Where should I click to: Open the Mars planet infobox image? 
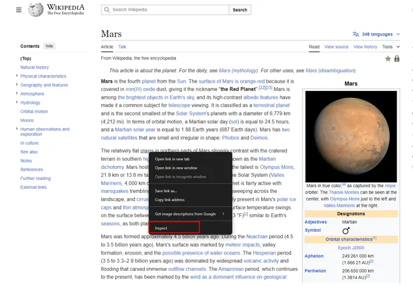(351, 136)
